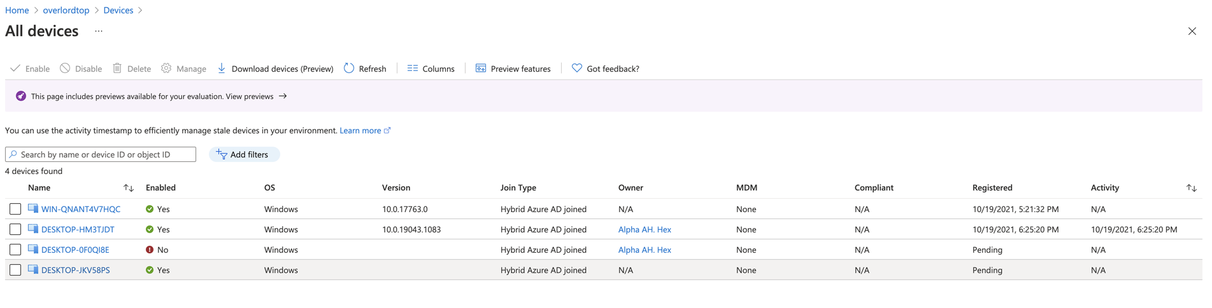This screenshot has width=1212, height=308.
Task: Click the Download devices arrow icon
Action: (x=222, y=68)
